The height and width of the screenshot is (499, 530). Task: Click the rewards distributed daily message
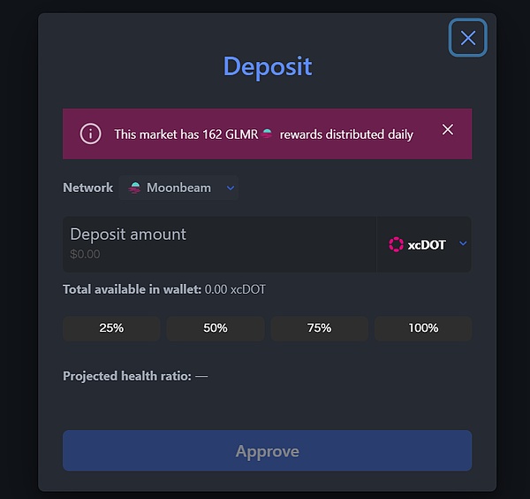(346, 134)
